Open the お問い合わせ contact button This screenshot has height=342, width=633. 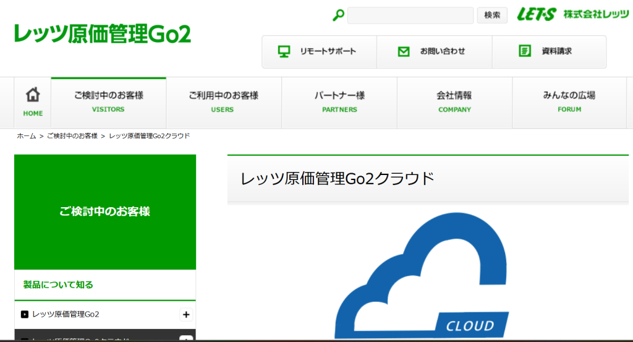[435, 52]
